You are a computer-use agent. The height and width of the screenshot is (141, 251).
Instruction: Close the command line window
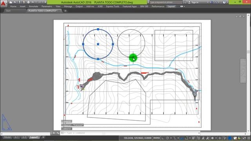pos(54,133)
